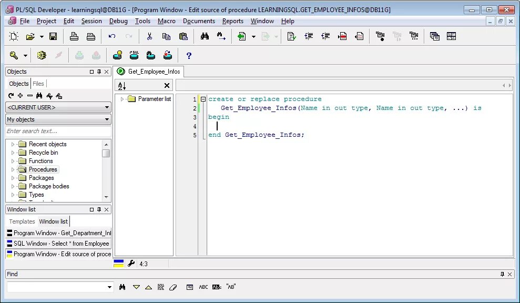Viewport: 520px width, 303px height.
Task: Click the Execute gear icon
Action: [42, 55]
